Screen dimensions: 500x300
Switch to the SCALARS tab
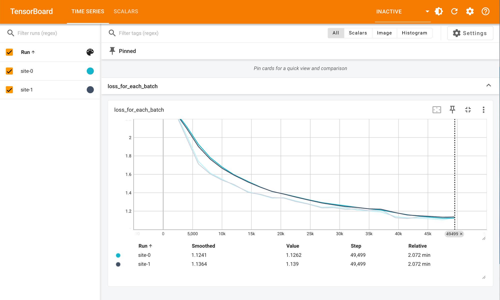point(126,11)
